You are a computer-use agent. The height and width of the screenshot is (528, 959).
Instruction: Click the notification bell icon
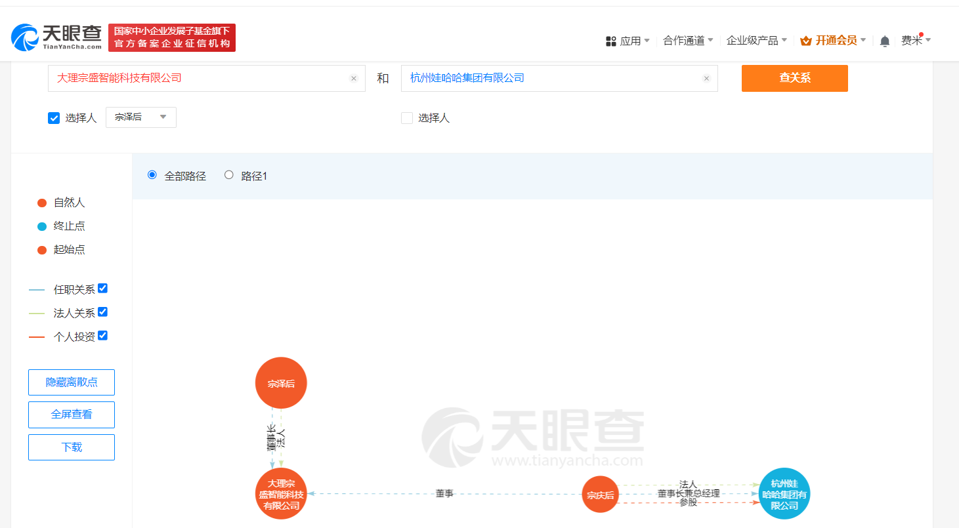coord(884,40)
